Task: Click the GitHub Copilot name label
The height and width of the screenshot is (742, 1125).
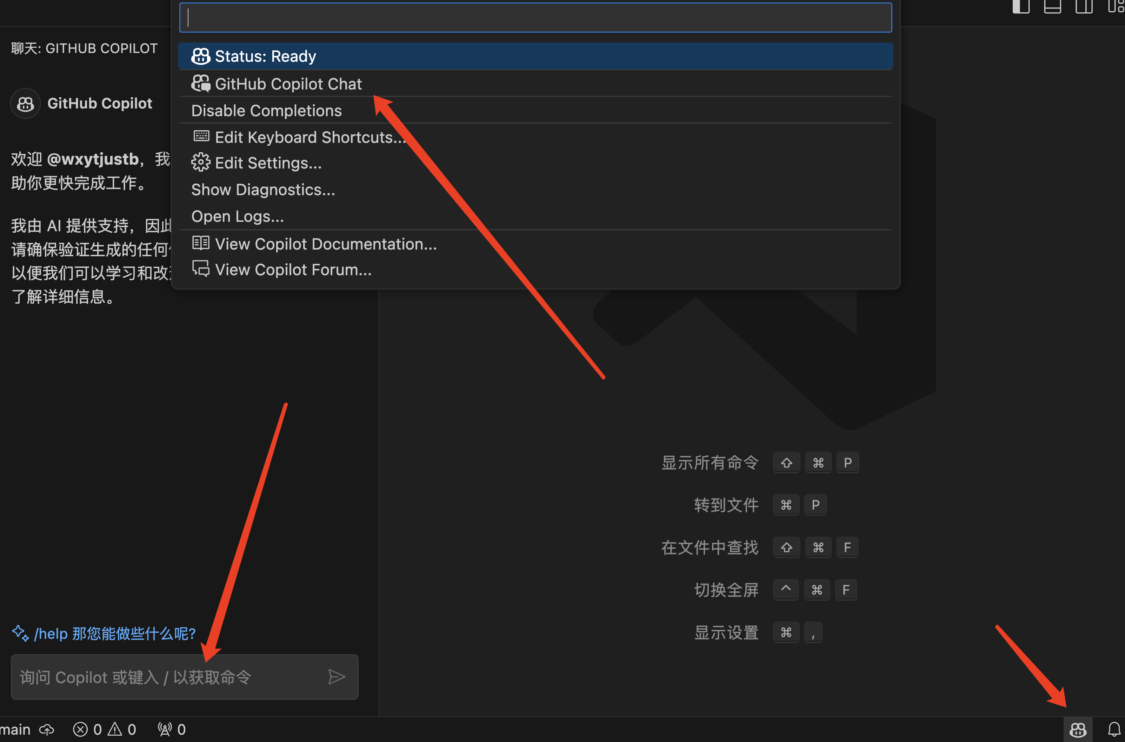Action: [100, 103]
